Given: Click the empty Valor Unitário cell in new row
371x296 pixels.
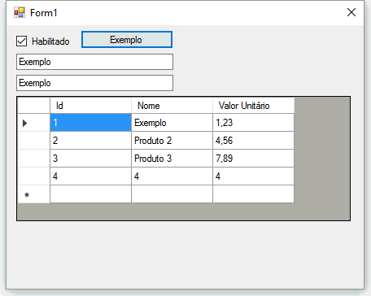Looking at the screenshot, I should (x=254, y=194).
